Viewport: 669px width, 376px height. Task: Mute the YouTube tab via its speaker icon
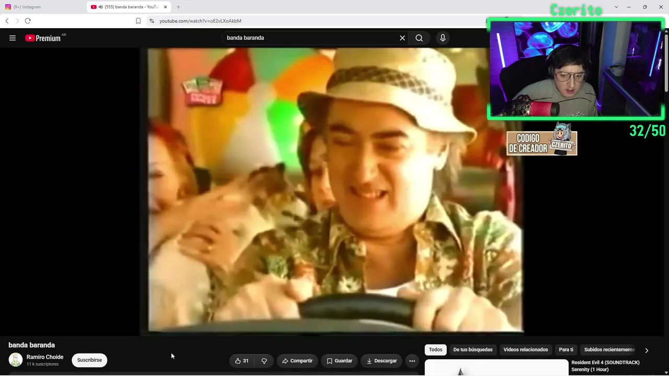click(100, 7)
